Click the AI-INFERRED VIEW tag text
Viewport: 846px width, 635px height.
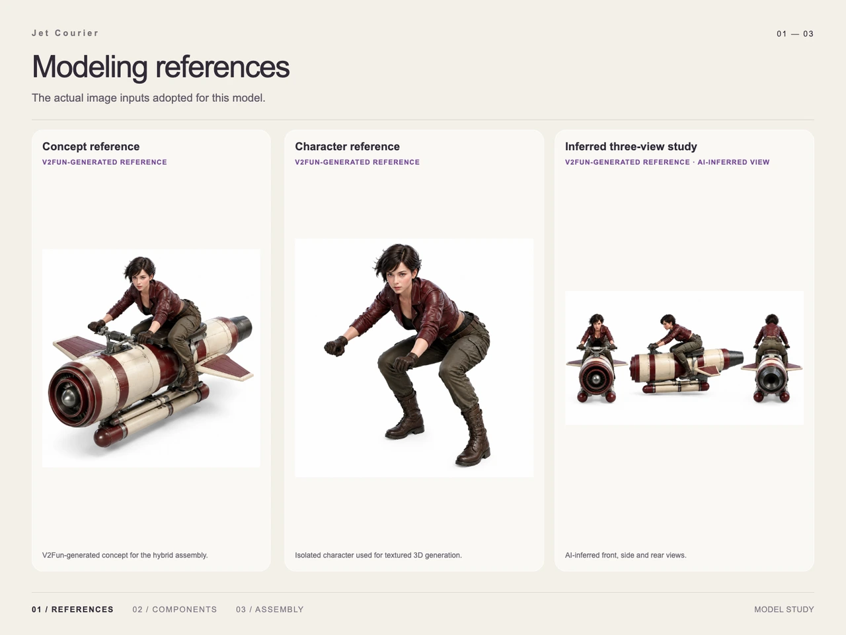734,162
